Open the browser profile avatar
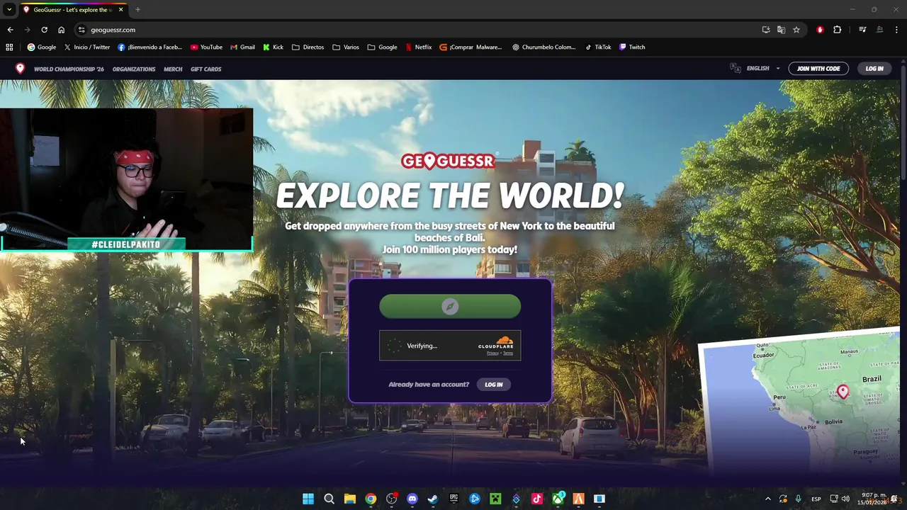Viewport: 907px width, 510px height. (x=879, y=30)
